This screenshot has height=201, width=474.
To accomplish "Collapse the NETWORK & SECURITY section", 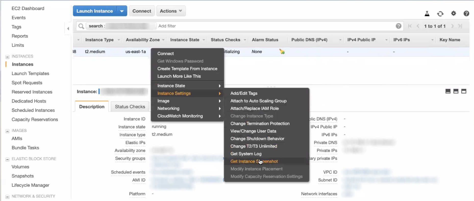I will 7,197.
